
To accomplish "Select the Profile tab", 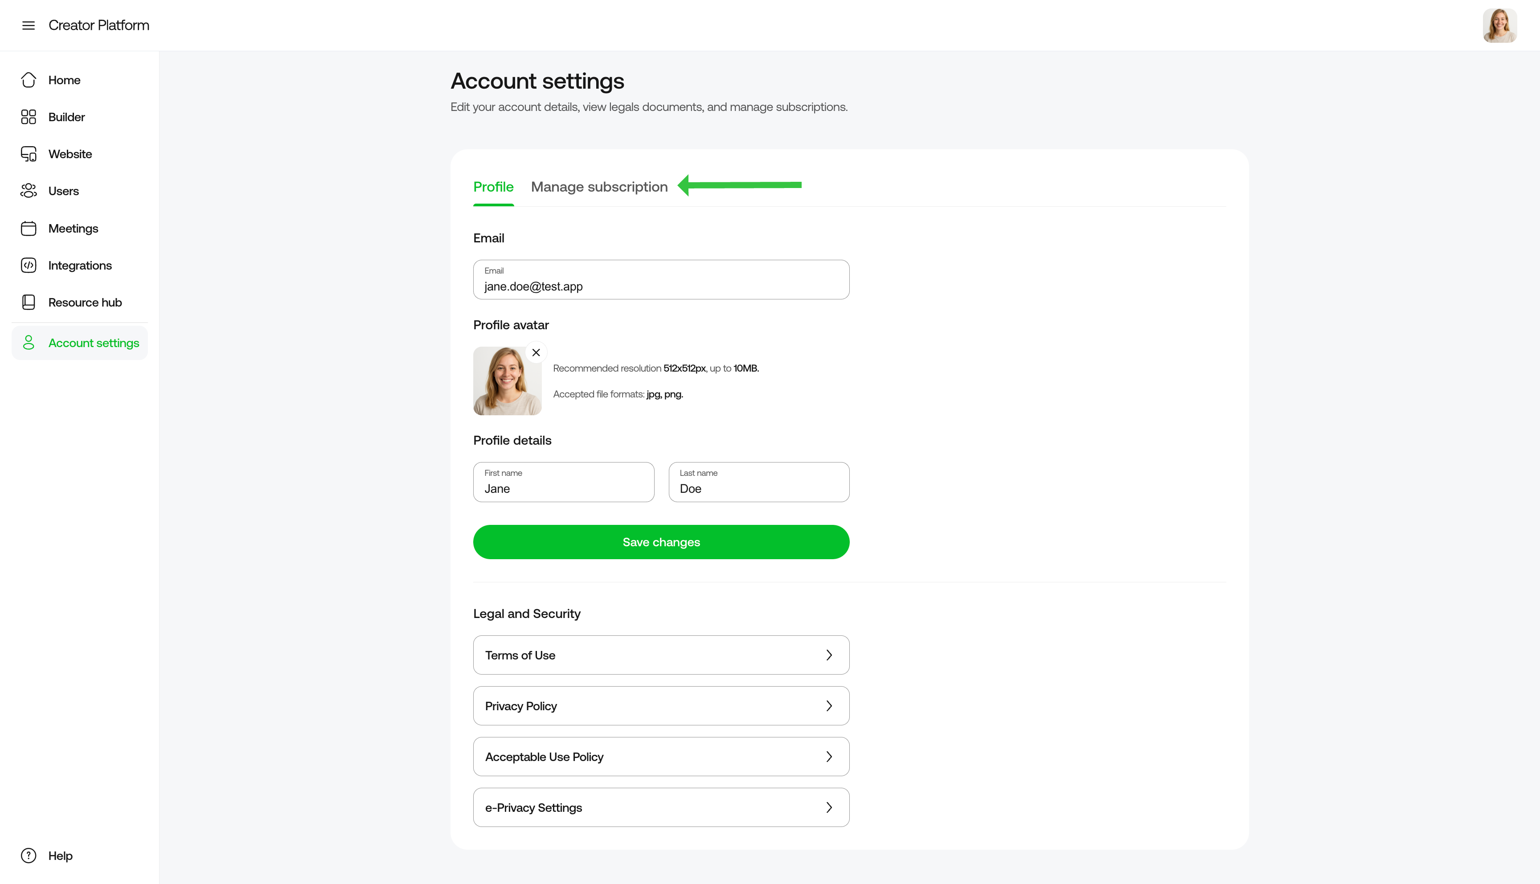I will click(493, 187).
